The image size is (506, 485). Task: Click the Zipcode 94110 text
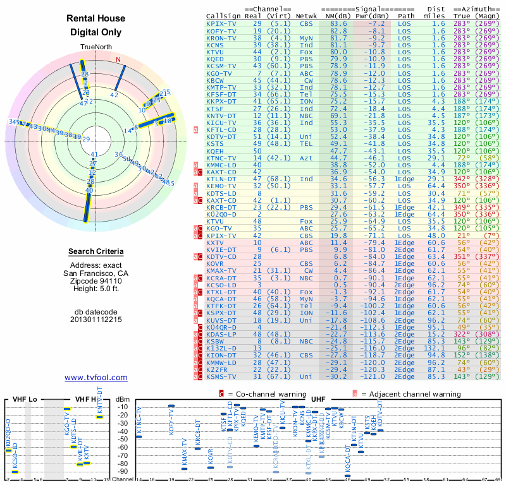click(96, 281)
